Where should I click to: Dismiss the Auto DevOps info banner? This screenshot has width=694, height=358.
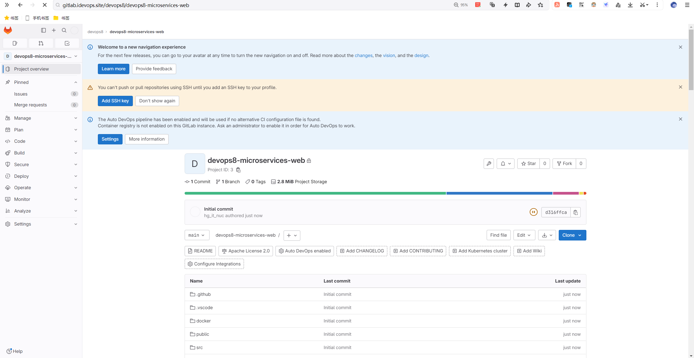[x=680, y=119]
